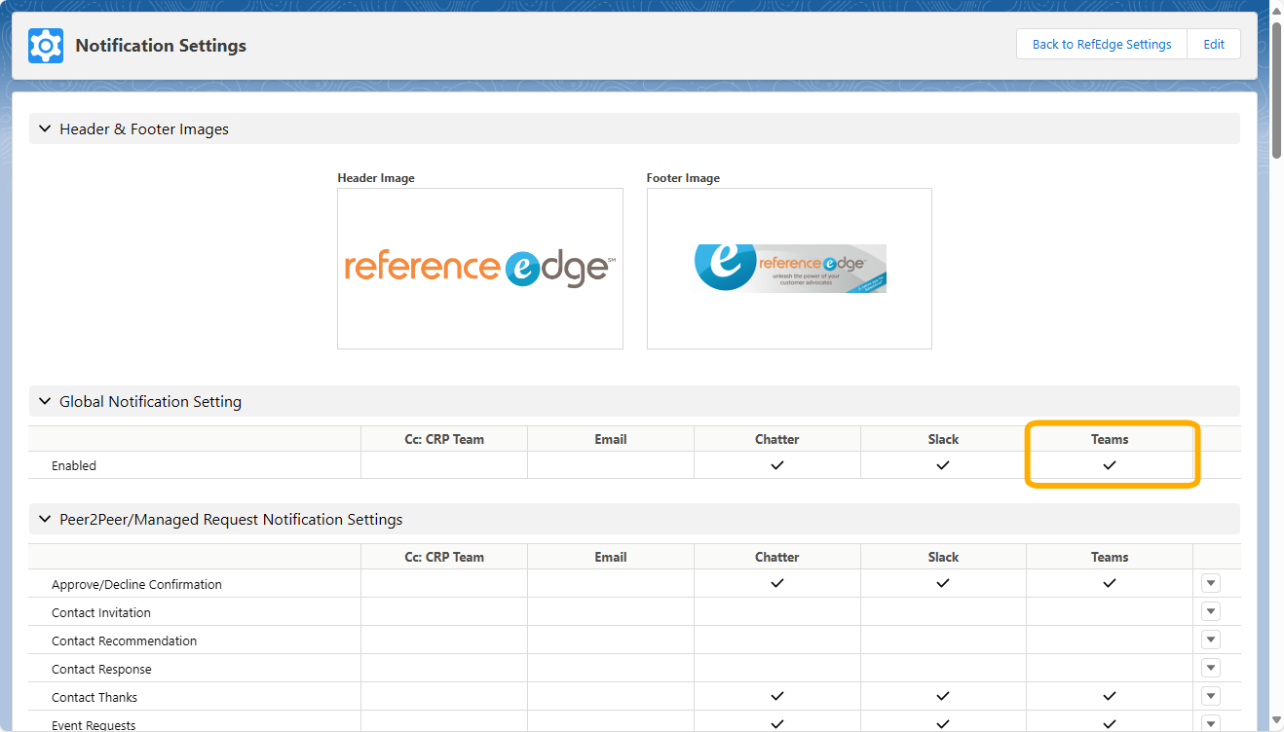
Task: Click the Footer Image banner thumbnail
Action: [789, 269]
